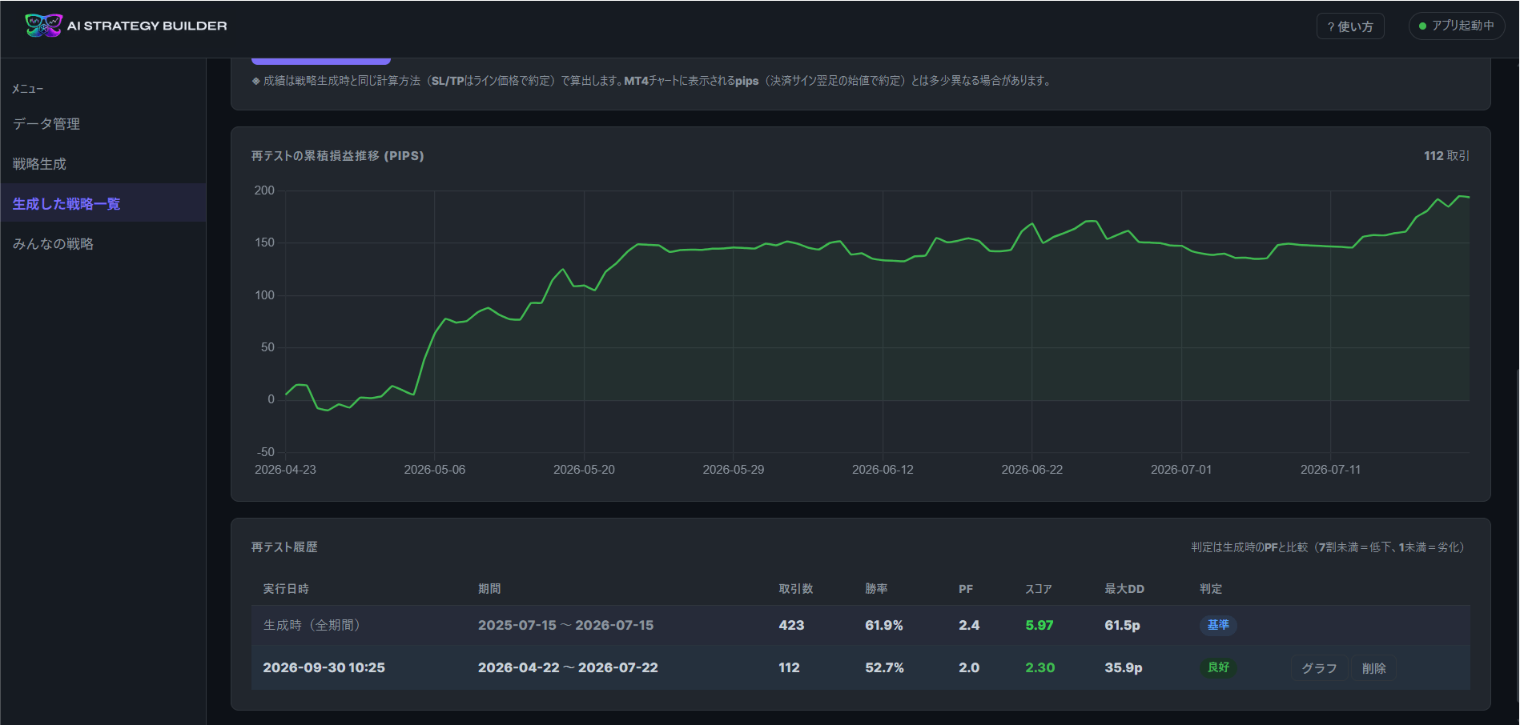The image size is (1520, 725).
Task: Click the purple bar above the note
Action: click(x=321, y=61)
